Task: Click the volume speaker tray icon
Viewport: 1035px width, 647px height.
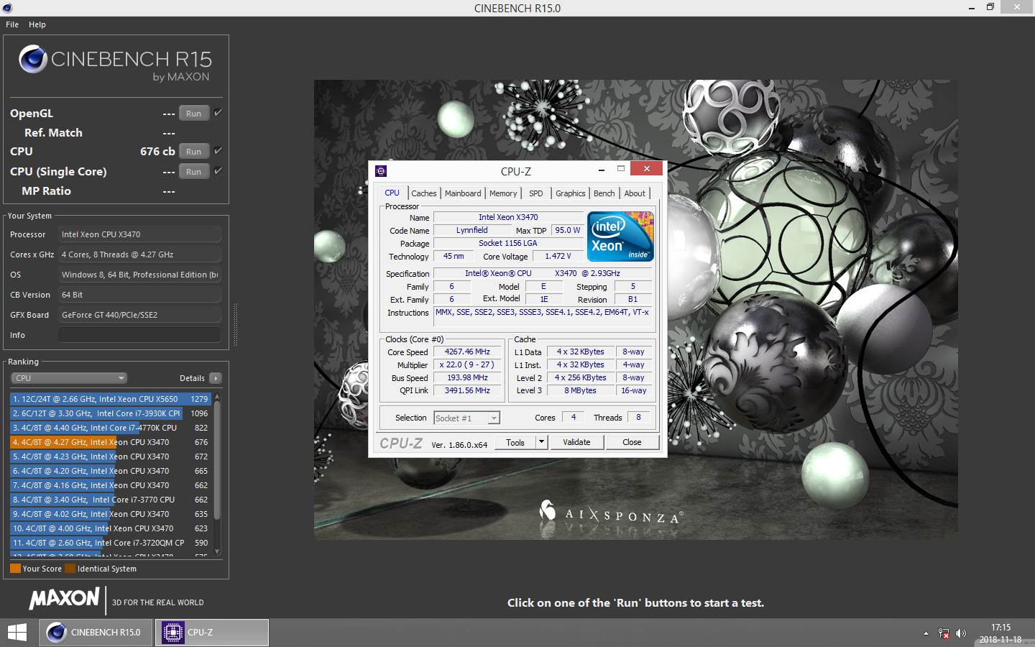Action: point(961,633)
